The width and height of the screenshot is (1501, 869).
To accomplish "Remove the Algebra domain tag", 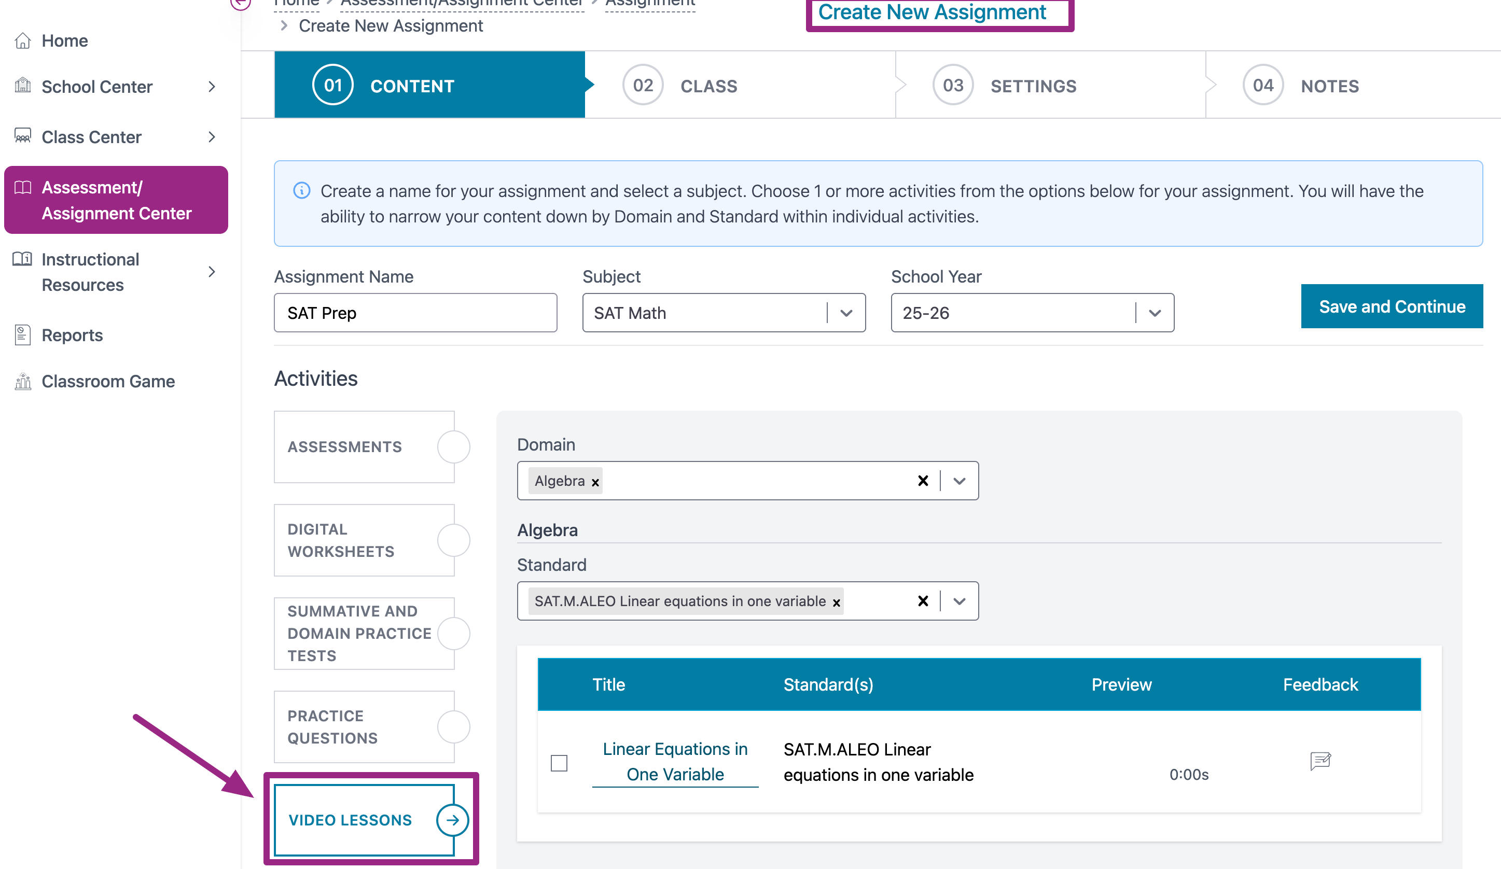I will pyautogui.click(x=595, y=482).
